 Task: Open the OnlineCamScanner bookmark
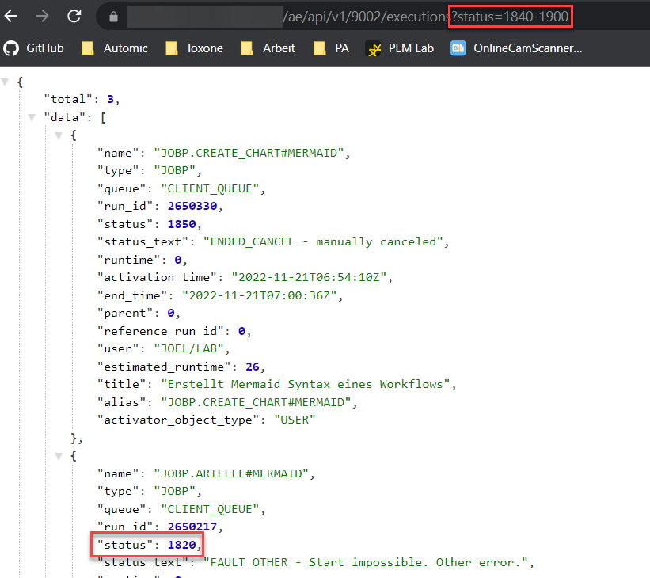coord(516,48)
